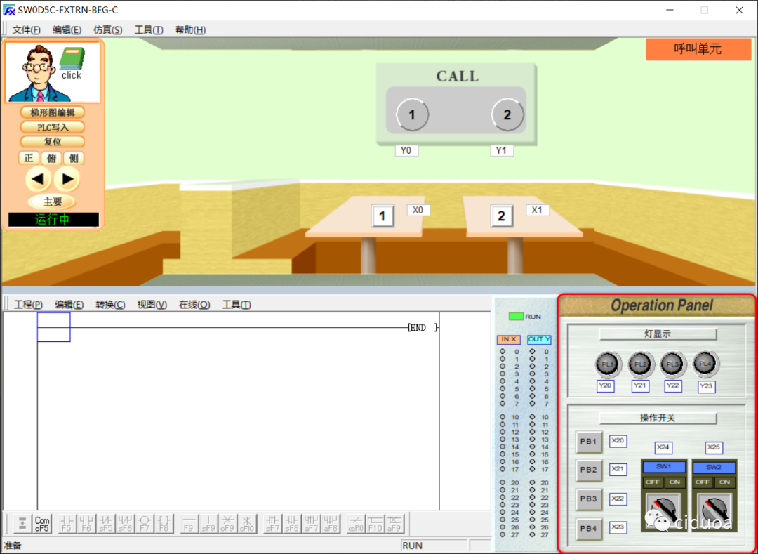Open the 在线(O) menu
Image resolution: width=758 pixels, height=554 pixels.
tap(194, 305)
